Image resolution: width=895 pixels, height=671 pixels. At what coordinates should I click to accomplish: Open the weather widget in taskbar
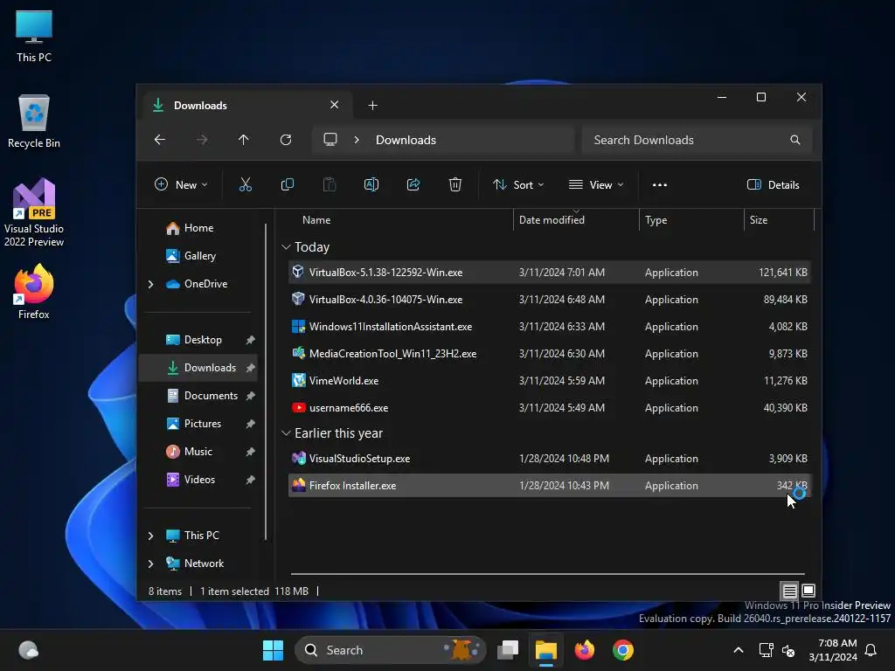(x=29, y=650)
